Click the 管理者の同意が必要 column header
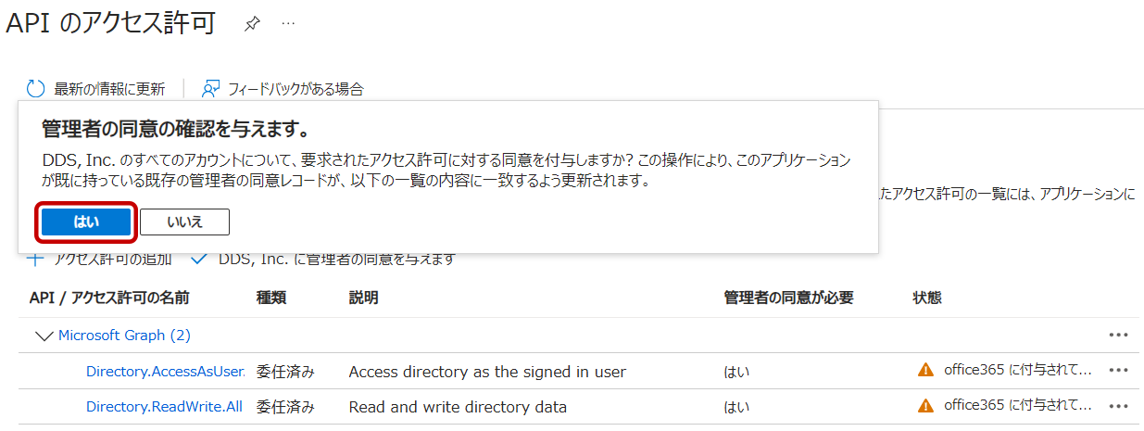This screenshot has width=1144, height=431. 787,298
